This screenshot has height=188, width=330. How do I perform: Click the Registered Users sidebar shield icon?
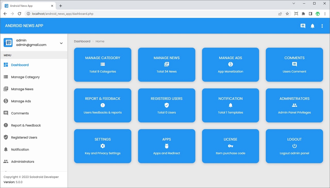[6, 137]
